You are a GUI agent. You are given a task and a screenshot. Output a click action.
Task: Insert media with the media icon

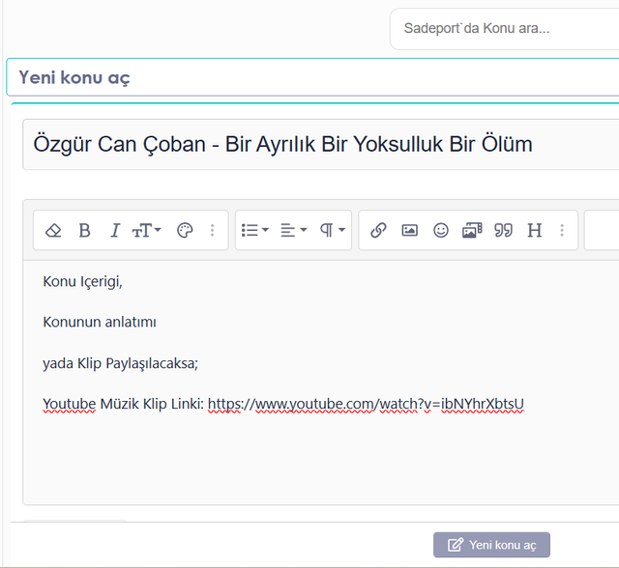[472, 230]
